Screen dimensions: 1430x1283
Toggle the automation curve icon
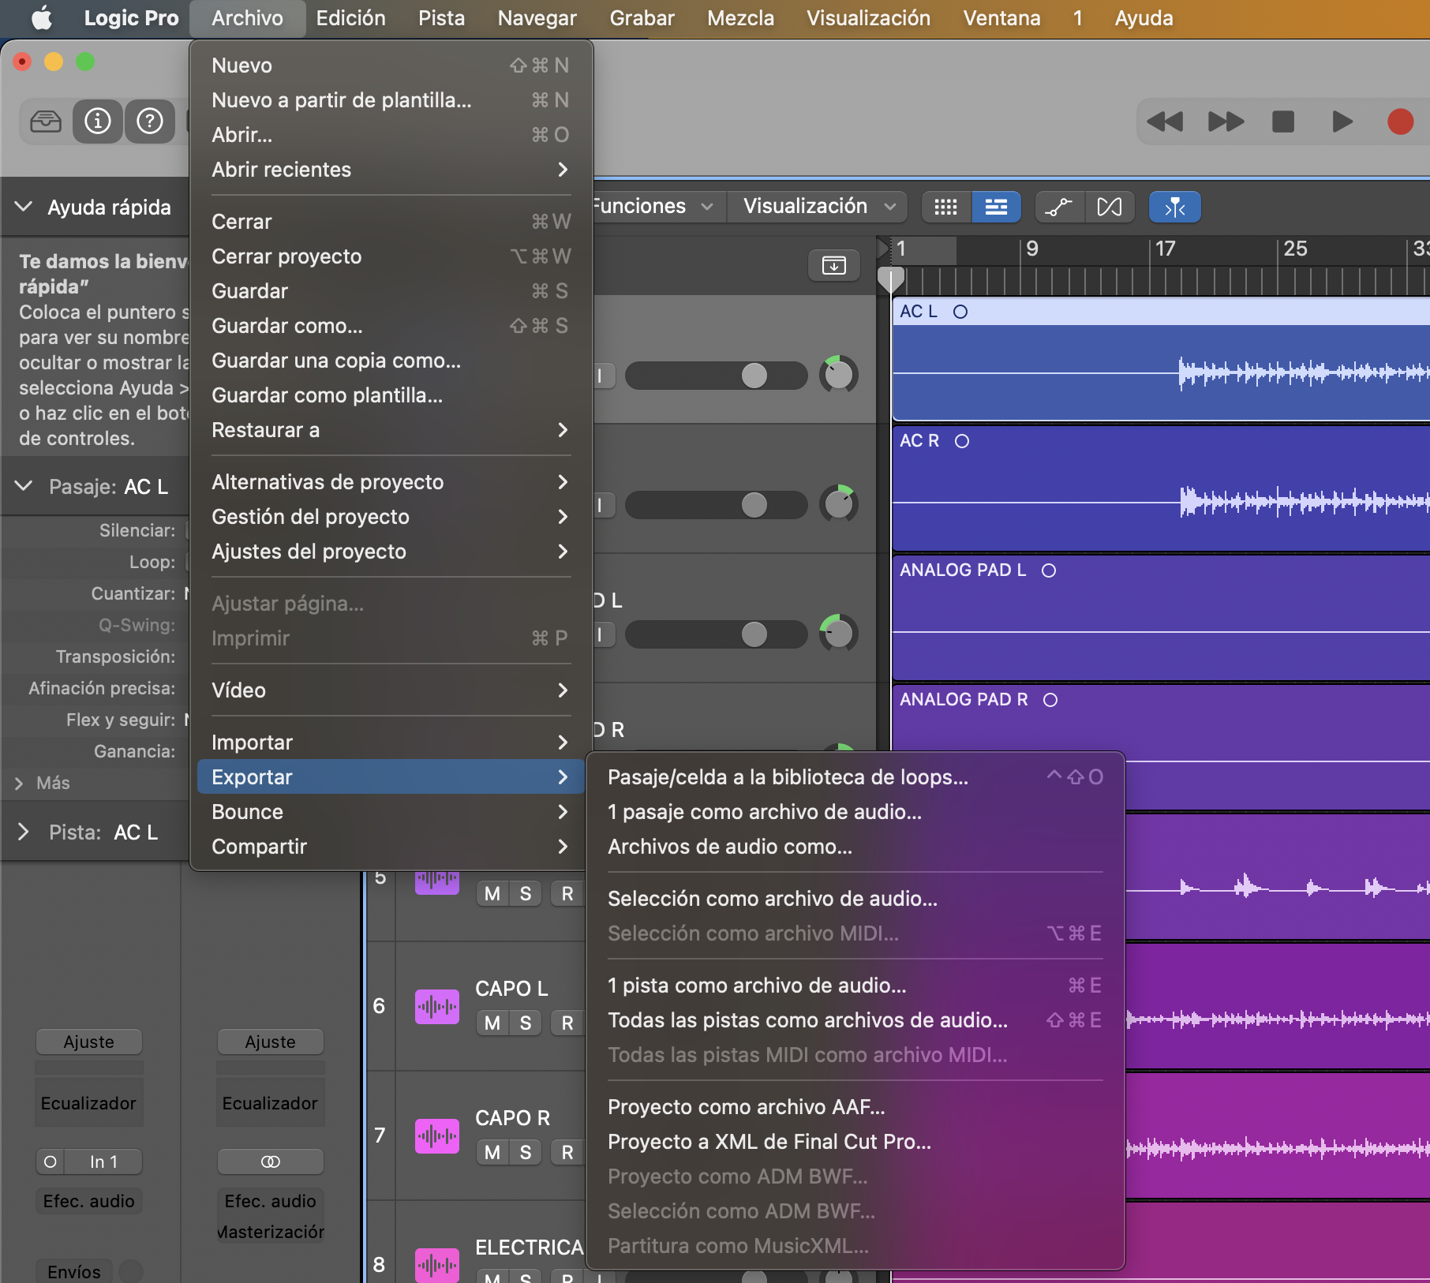point(1059,207)
